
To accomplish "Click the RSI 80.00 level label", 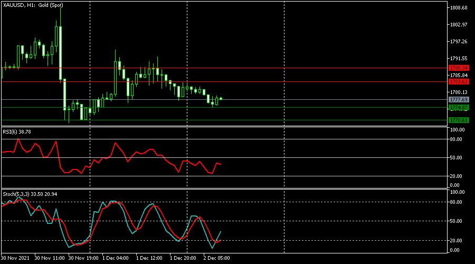I will [456, 139].
